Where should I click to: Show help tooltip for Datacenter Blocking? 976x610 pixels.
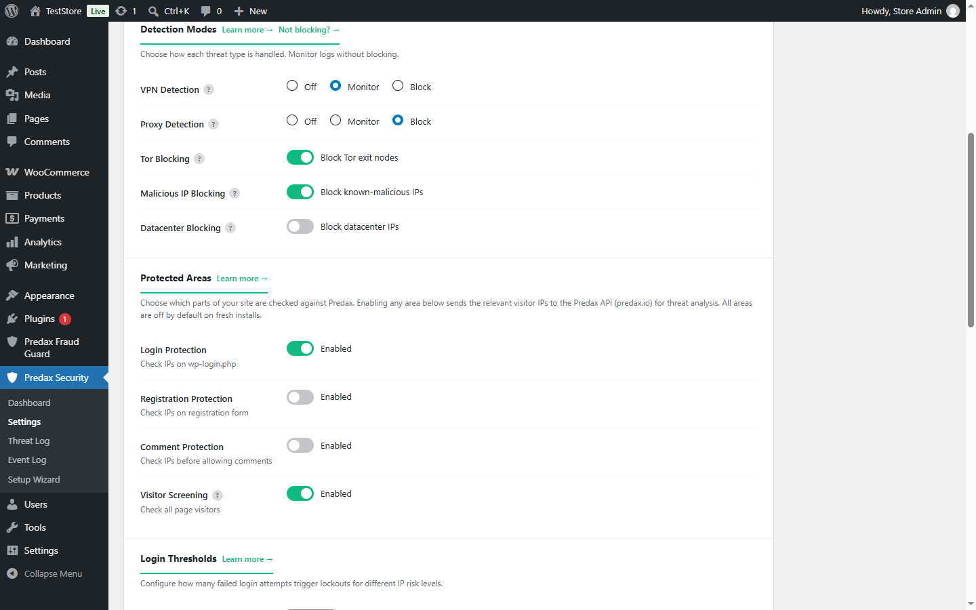click(x=230, y=228)
